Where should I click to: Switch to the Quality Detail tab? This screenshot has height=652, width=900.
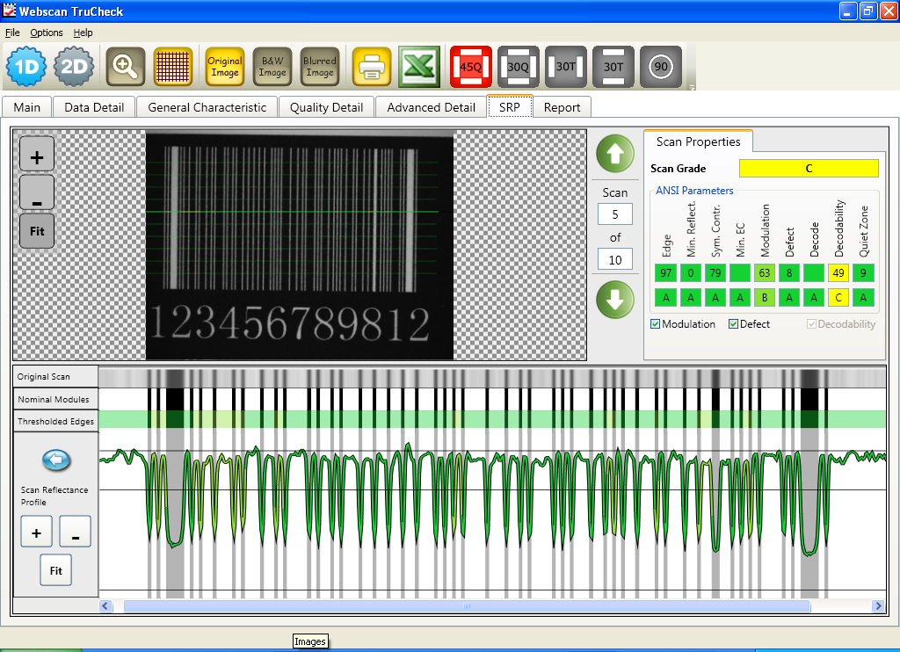[x=326, y=107]
